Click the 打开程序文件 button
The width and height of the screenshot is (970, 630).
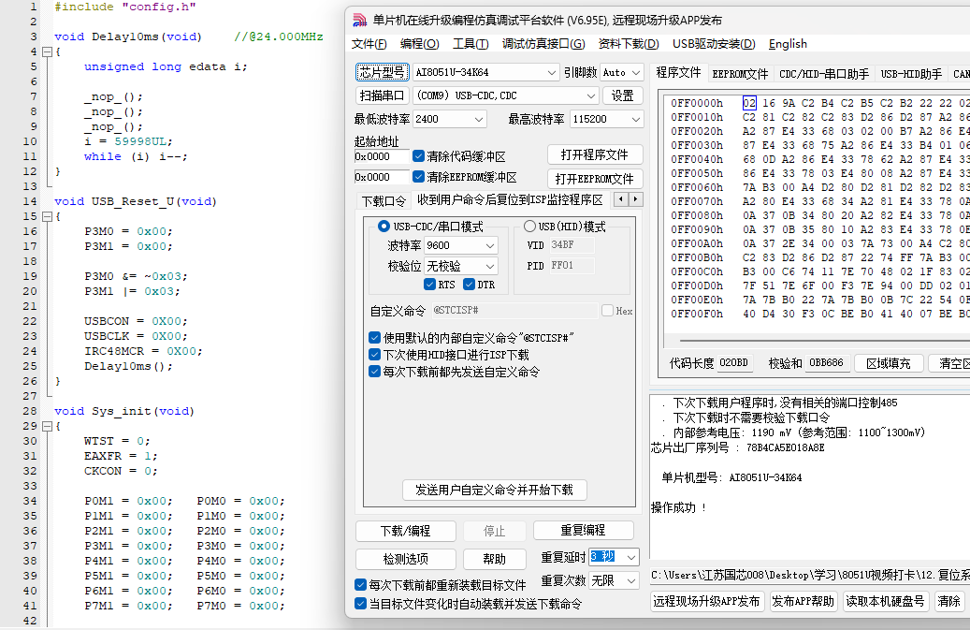pyautogui.click(x=595, y=154)
